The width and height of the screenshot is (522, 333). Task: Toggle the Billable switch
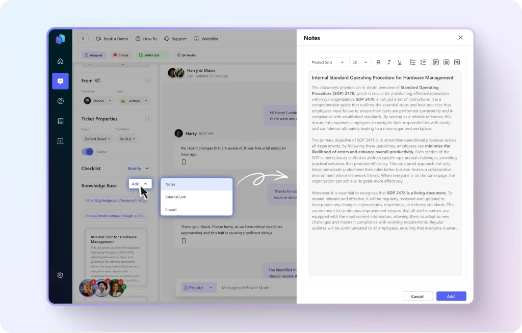click(x=88, y=152)
